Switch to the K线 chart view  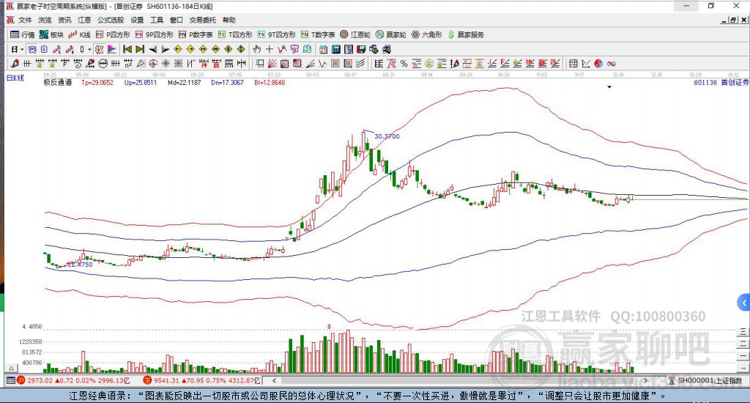pyautogui.click(x=79, y=34)
